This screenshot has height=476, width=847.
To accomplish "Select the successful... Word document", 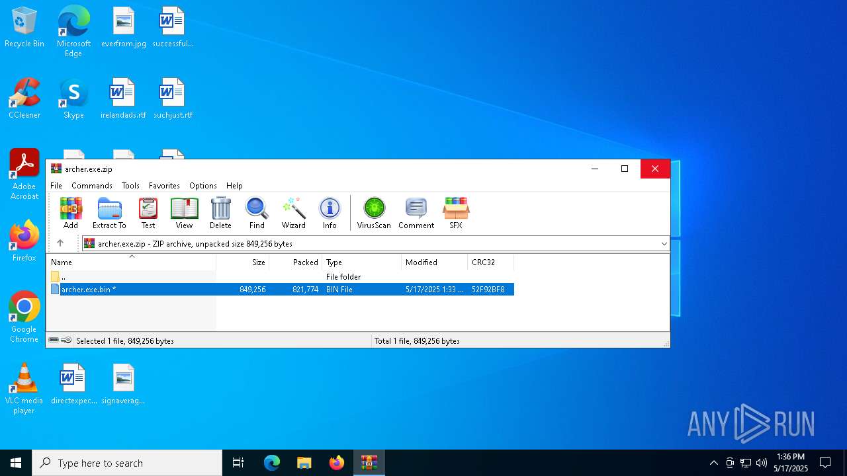I will click(x=173, y=28).
